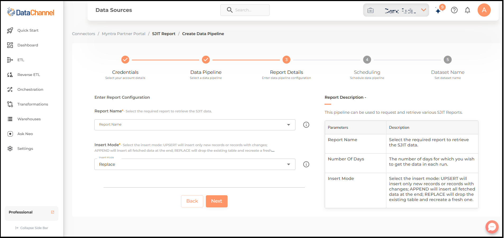The image size is (504, 238).
Task: Click Number Of Days parameter cell
Action: [x=355, y=163]
